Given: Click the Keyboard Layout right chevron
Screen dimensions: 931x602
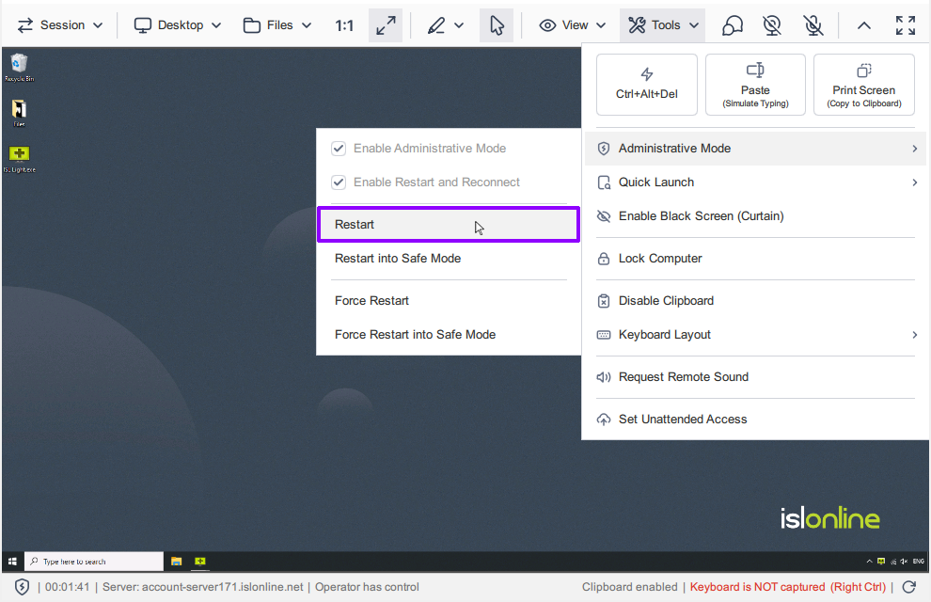Looking at the screenshot, I should click(914, 334).
